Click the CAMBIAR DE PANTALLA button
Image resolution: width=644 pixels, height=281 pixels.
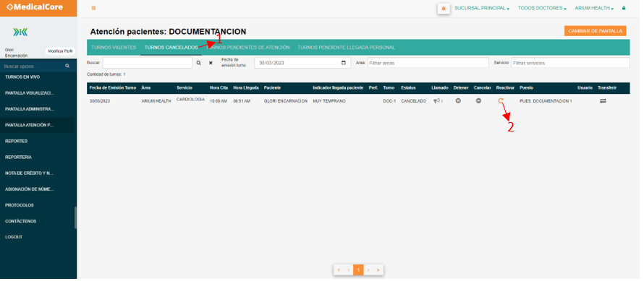(x=595, y=31)
